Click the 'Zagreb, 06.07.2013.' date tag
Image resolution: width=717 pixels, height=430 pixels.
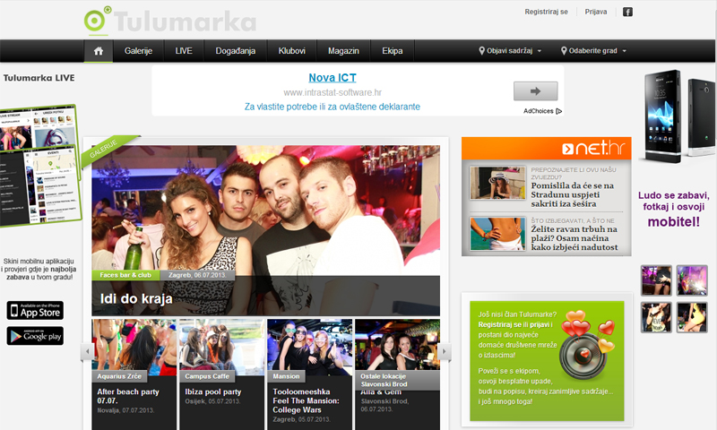[x=197, y=275]
